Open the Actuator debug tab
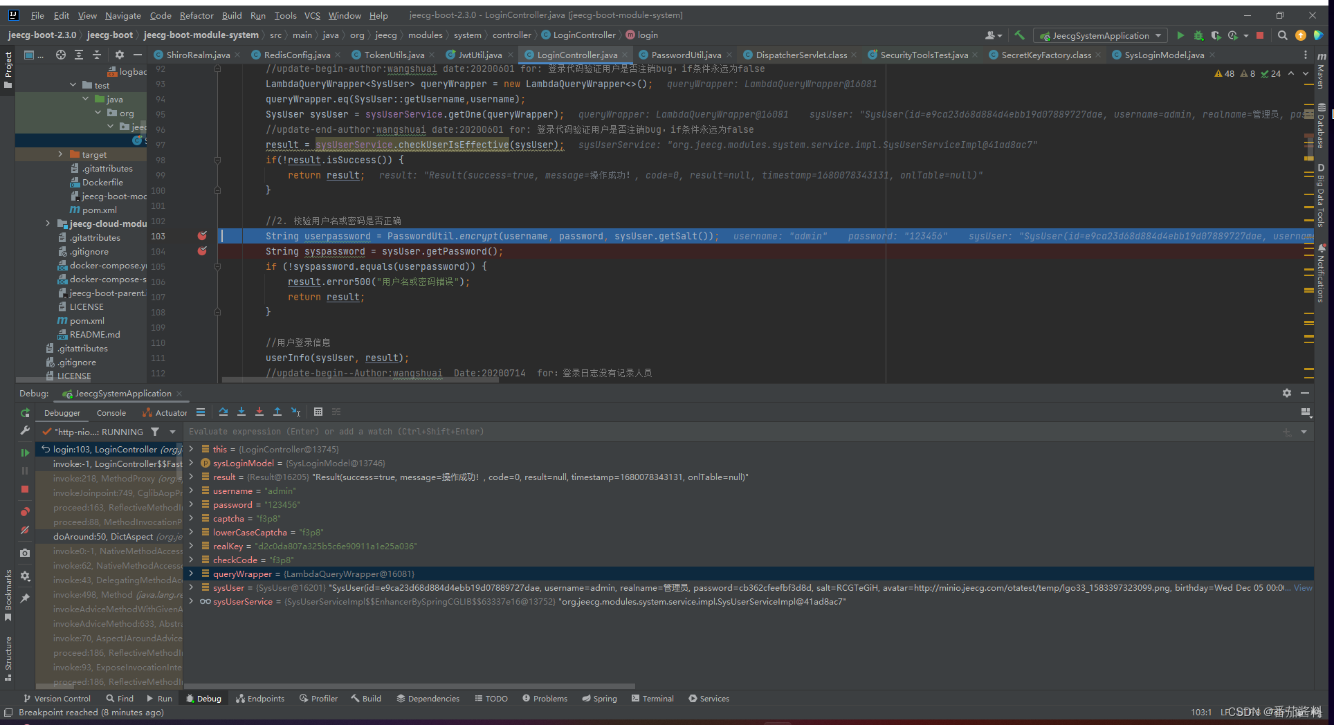This screenshot has height=725, width=1334. point(165,413)
